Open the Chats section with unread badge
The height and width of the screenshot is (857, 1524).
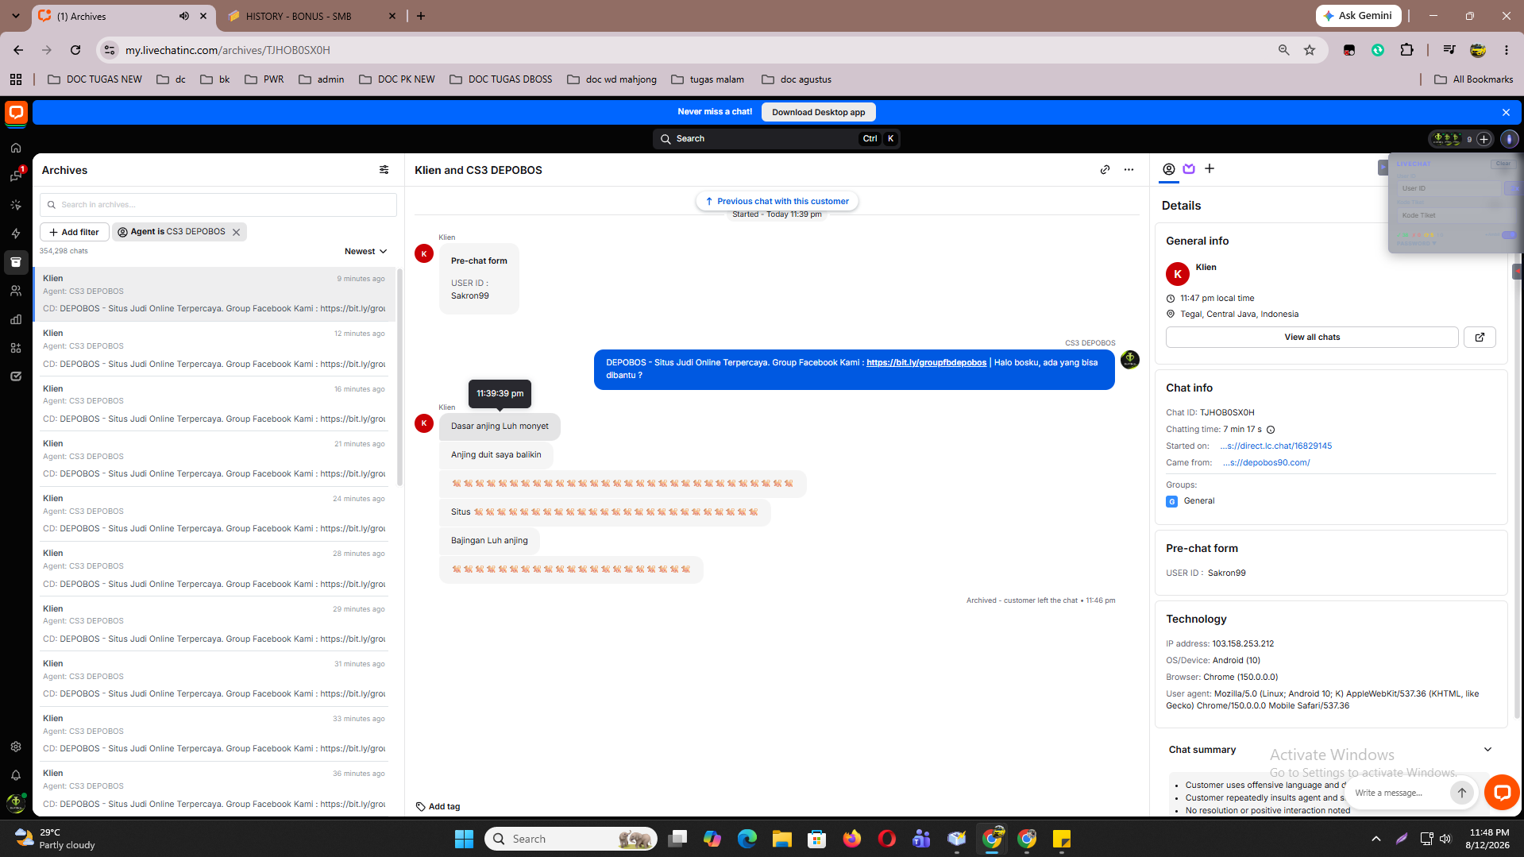[16, 176]
